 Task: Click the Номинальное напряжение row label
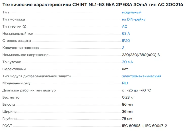[25, 55]
